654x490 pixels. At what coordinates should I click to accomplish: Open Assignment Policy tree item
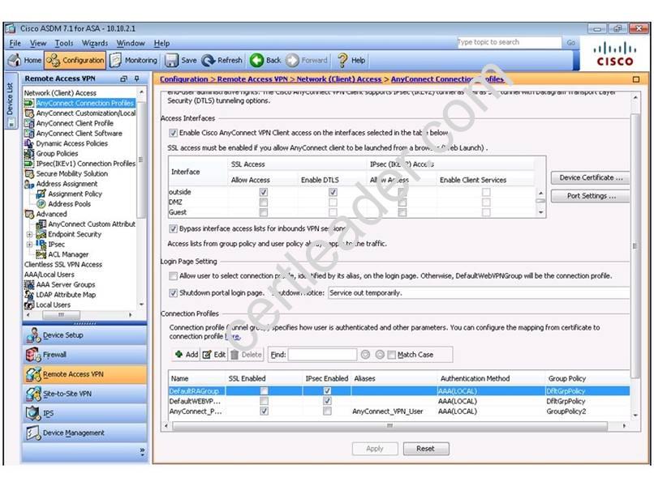tap(75, 194)
